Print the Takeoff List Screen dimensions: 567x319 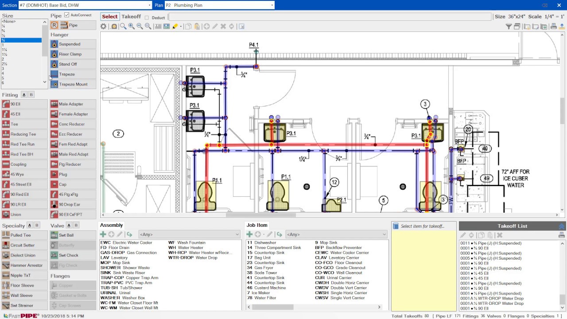click(562, 235)
